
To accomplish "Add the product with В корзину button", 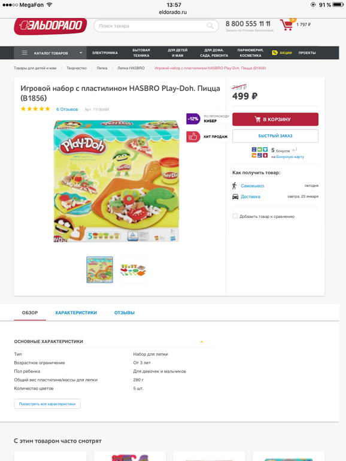I will pos(275,119).
